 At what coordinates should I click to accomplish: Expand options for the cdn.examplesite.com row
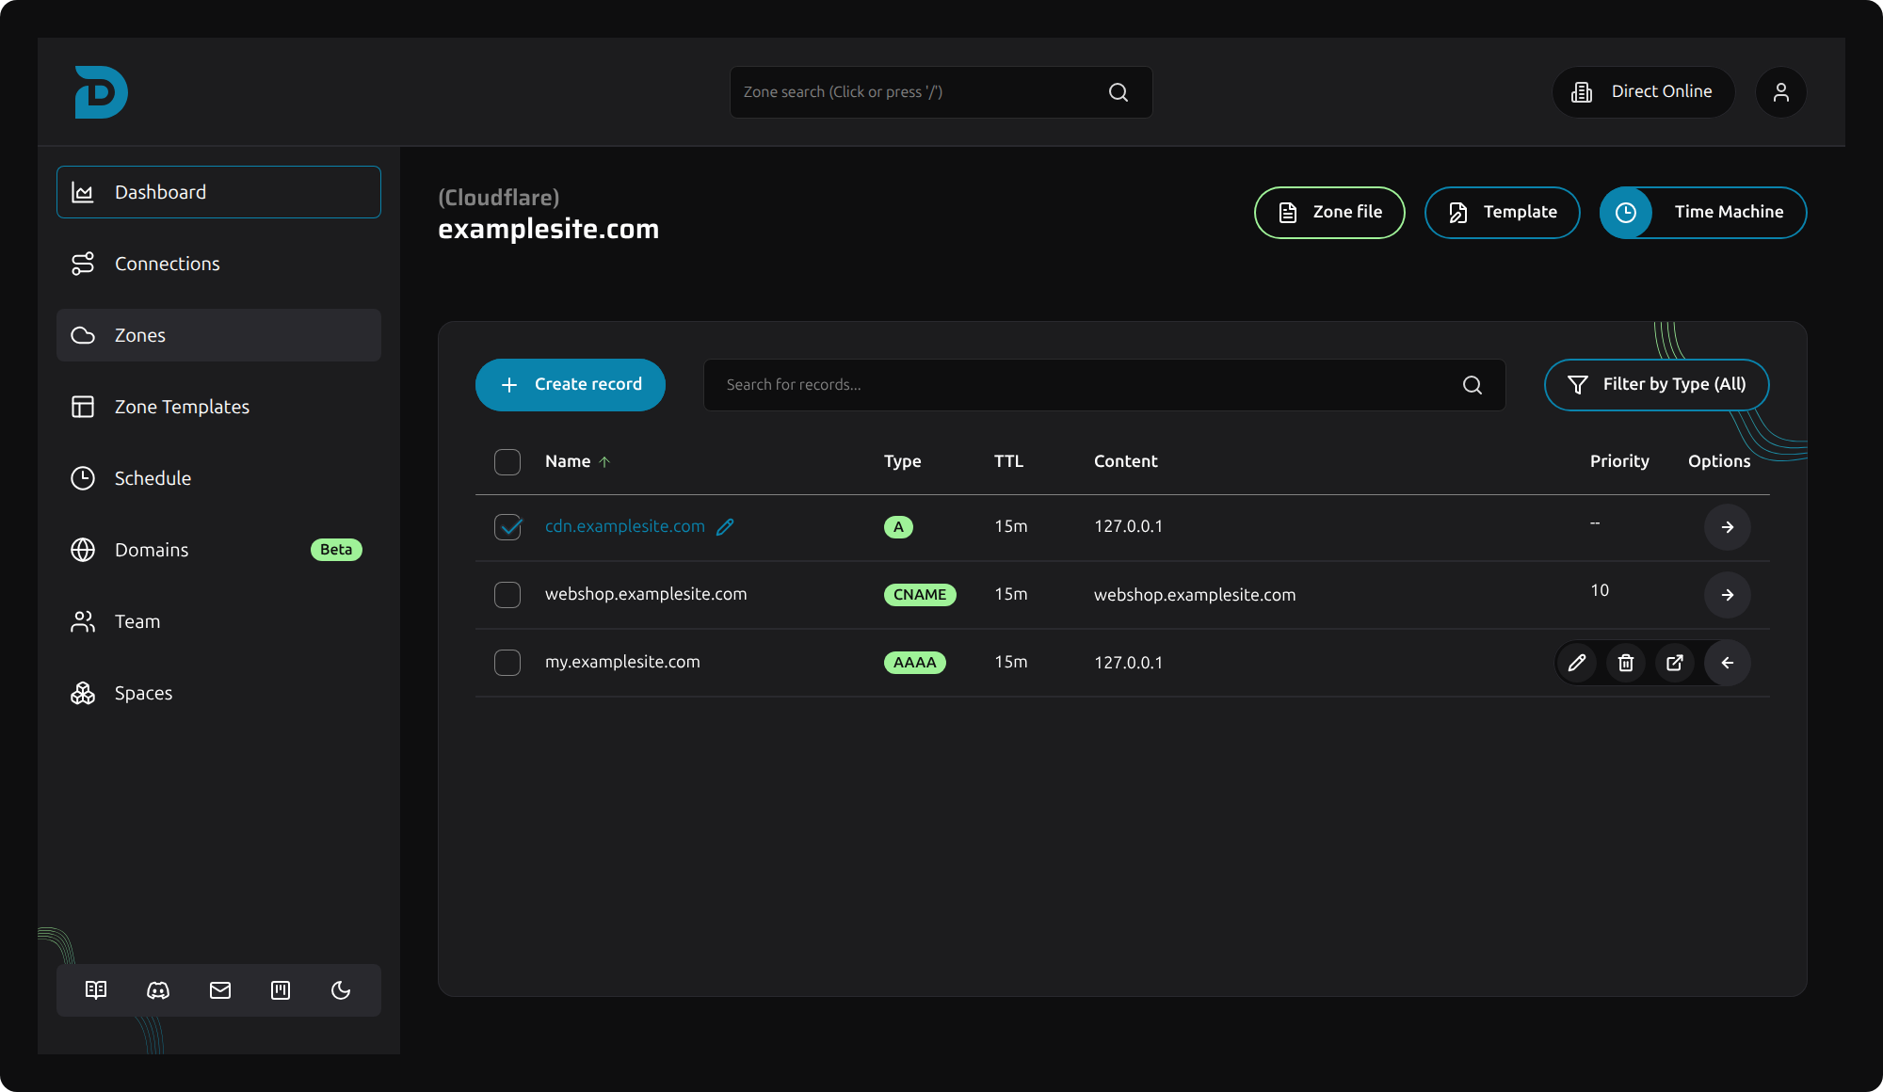pyautogui.click(x=1728, y=527)
